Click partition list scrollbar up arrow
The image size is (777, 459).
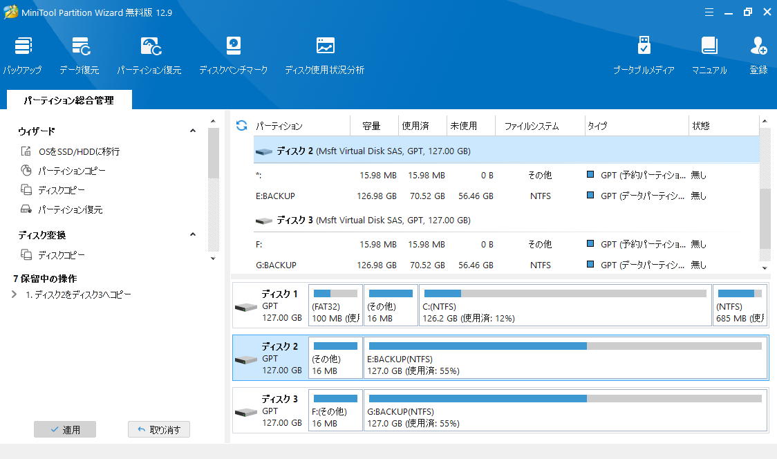tap(765, 122)
